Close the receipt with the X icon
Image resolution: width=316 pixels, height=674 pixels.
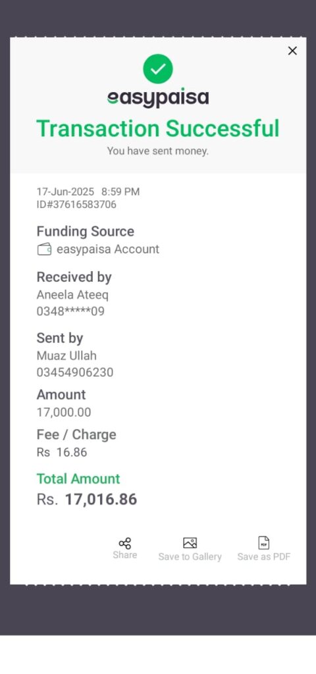coord(292,51)
